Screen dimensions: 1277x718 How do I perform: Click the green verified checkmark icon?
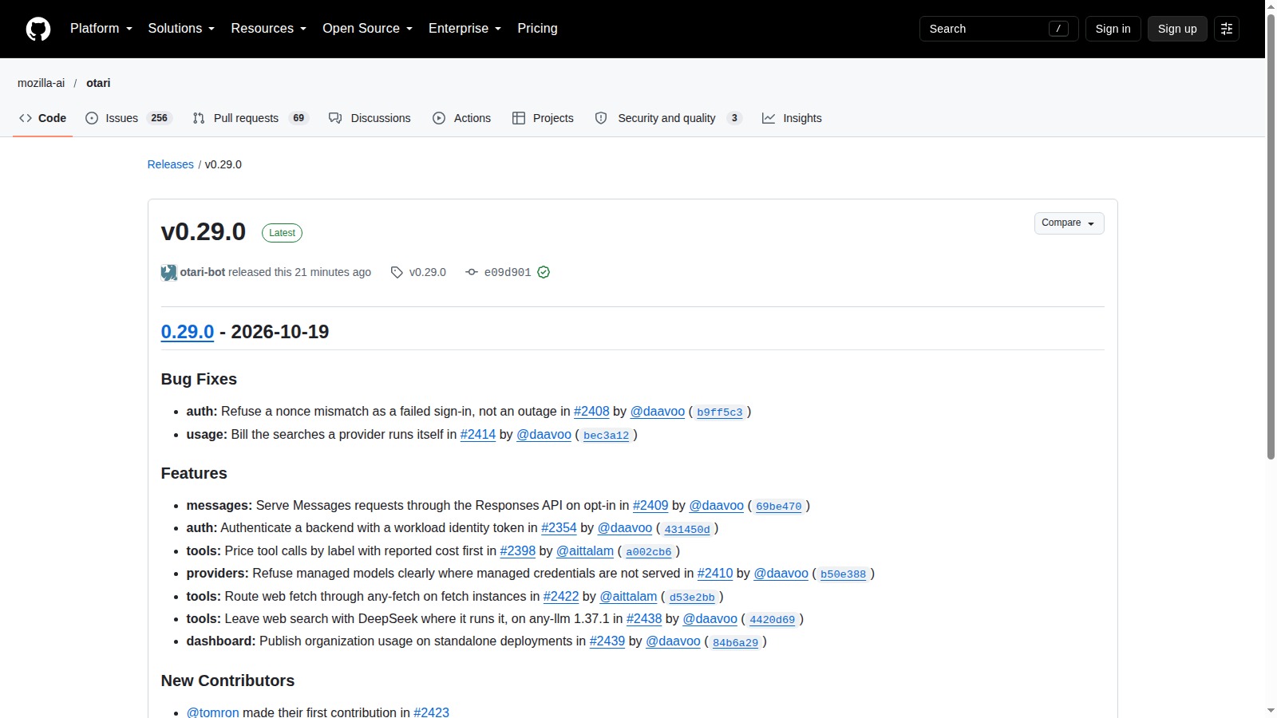pos(544,272)
